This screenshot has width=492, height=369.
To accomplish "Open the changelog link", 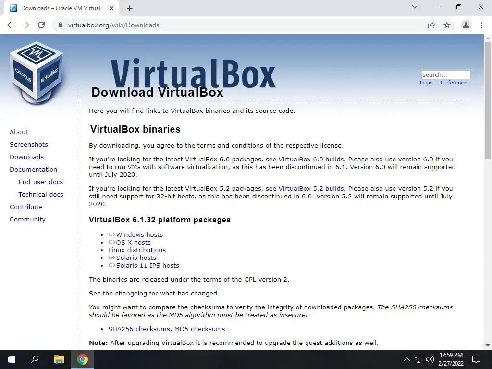I will (131, 294).
